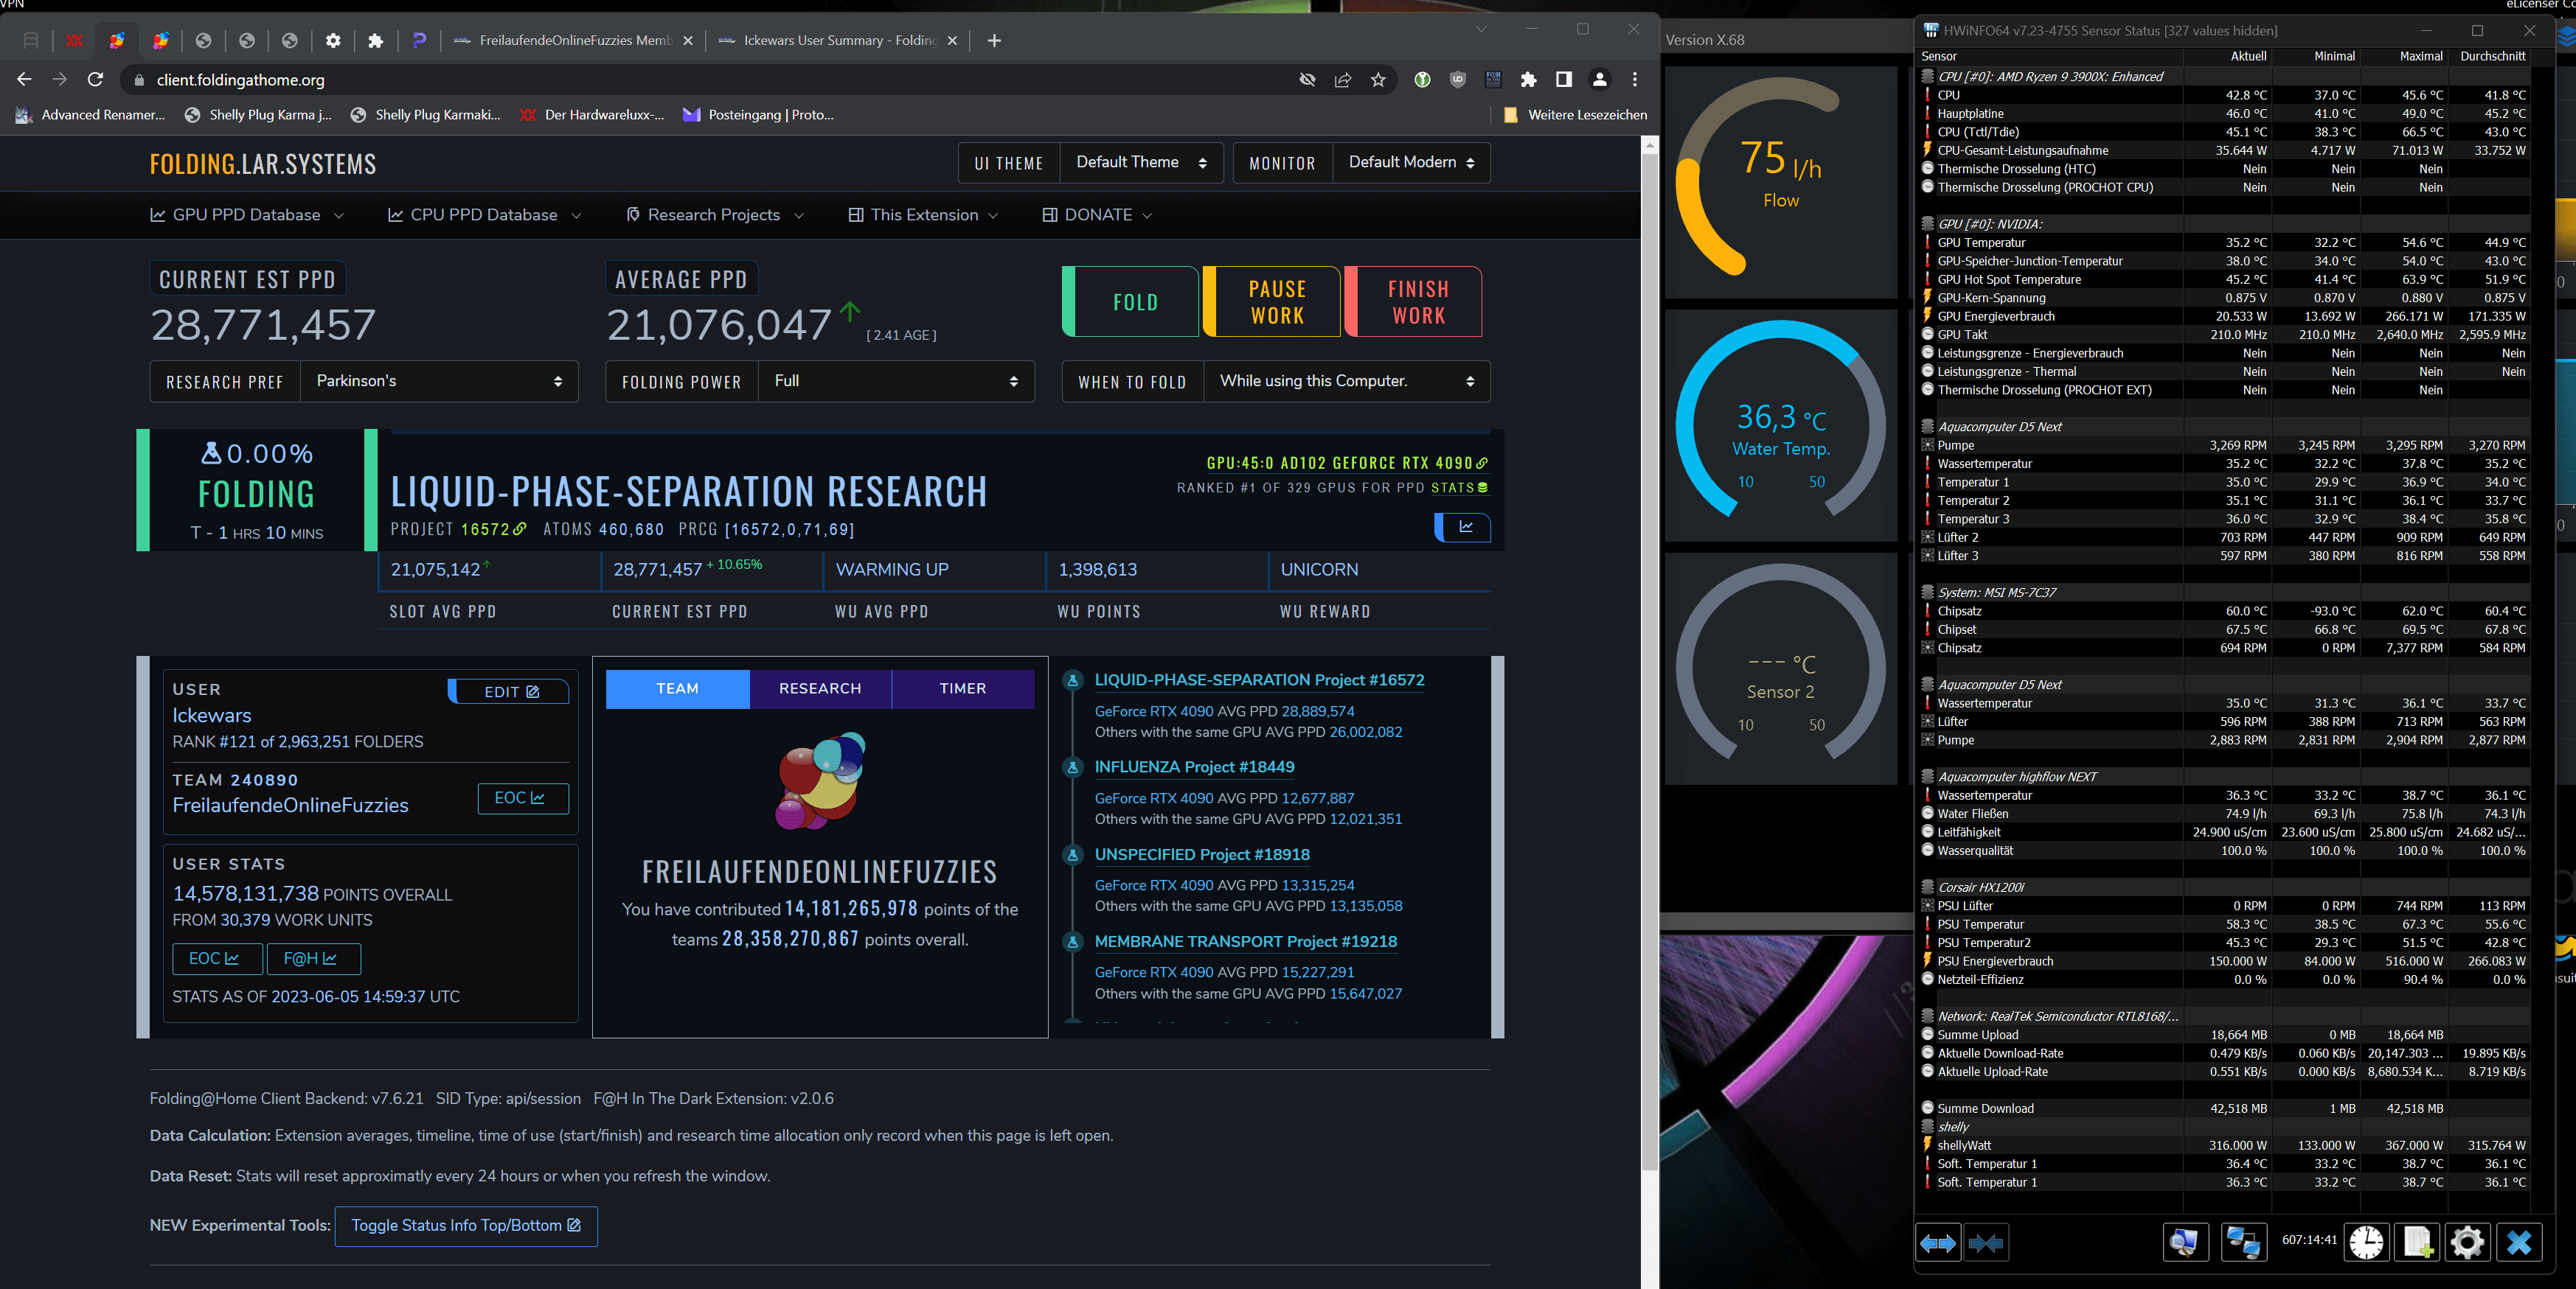2576x1289 pixels.
Task: Open PPD STATS link
Action: [1459, 489]
